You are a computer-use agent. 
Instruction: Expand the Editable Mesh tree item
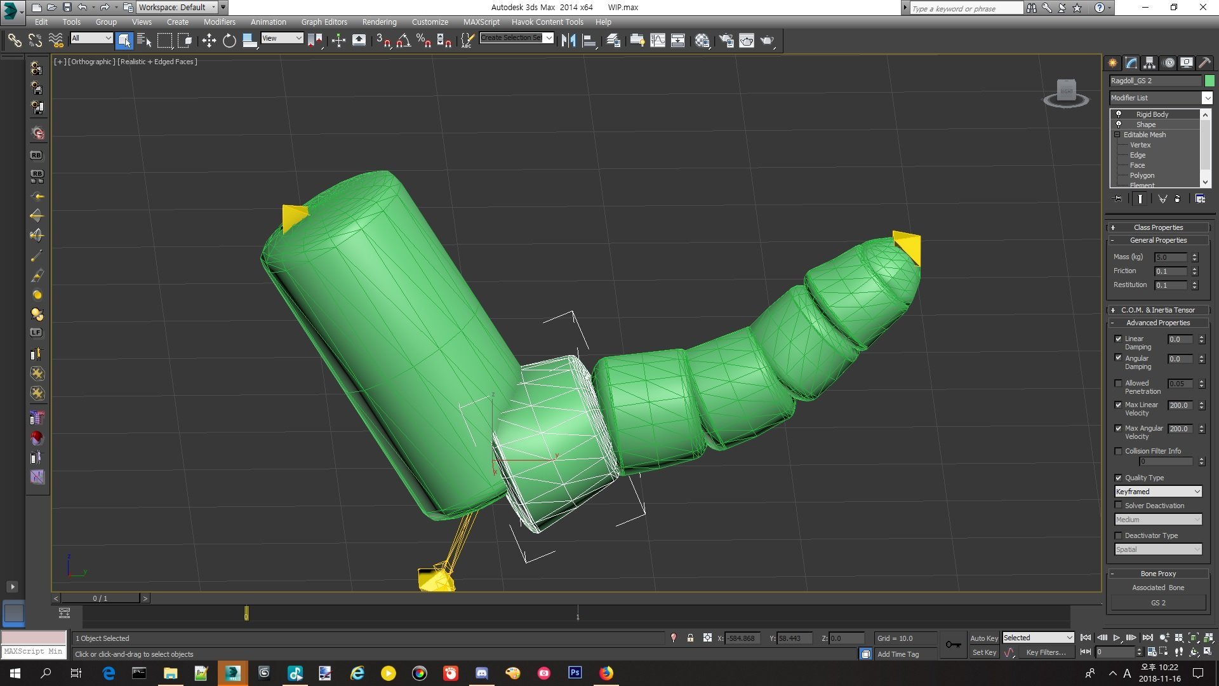pyautogui.click(x=1117, y=135)
